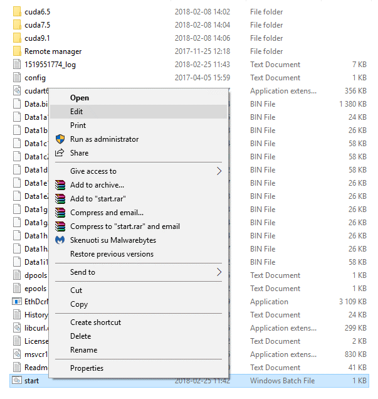Click the Run as administrator shield icon
378x399 pixels.
tap(60, 139)
